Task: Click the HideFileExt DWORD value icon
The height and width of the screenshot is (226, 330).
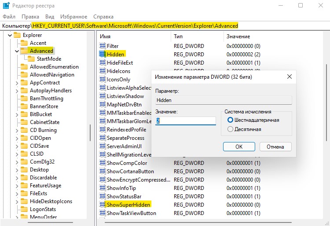Action: (x=103, y=62)
